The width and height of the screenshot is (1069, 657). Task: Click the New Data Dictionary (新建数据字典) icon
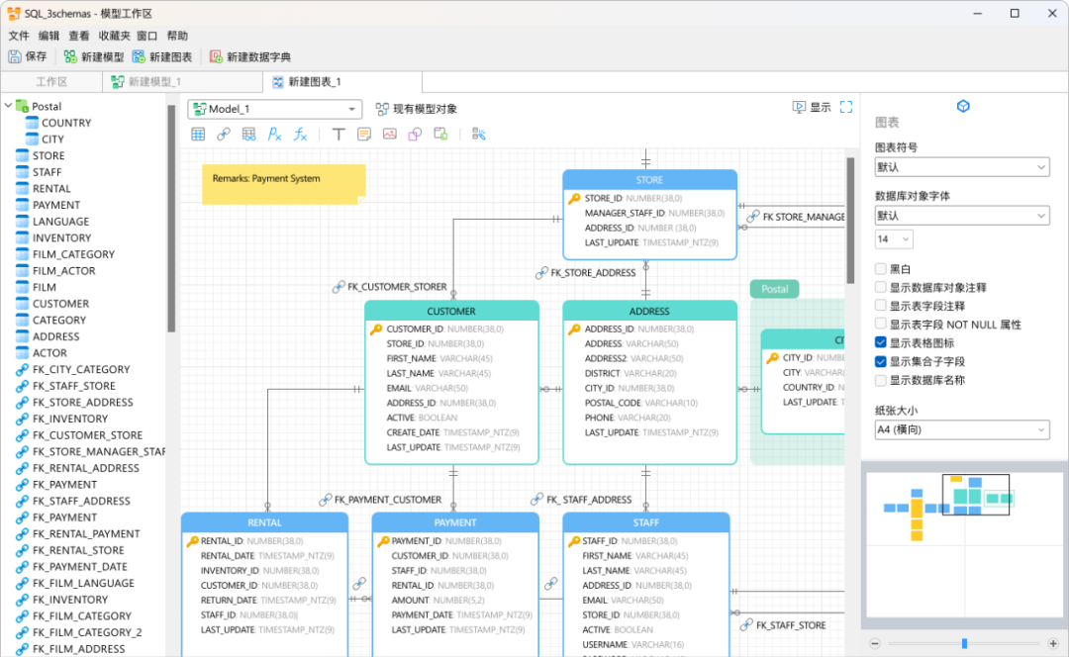[x=216, y=56]
